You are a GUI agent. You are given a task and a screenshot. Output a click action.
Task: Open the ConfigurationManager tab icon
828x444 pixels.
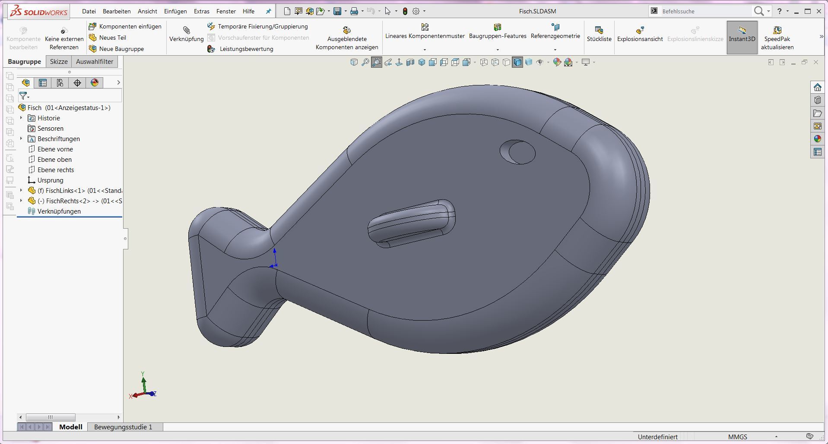(60, 83)
